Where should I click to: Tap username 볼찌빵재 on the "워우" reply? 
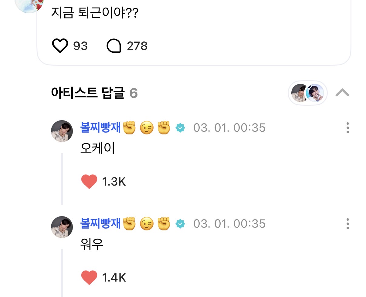(x=100, y=224)
